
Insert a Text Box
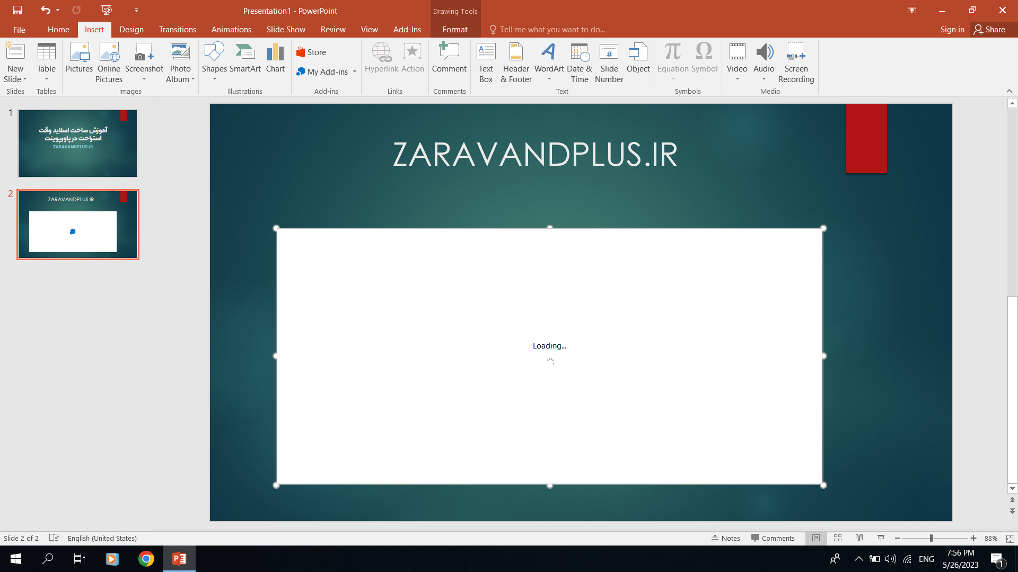coord(486,62)
